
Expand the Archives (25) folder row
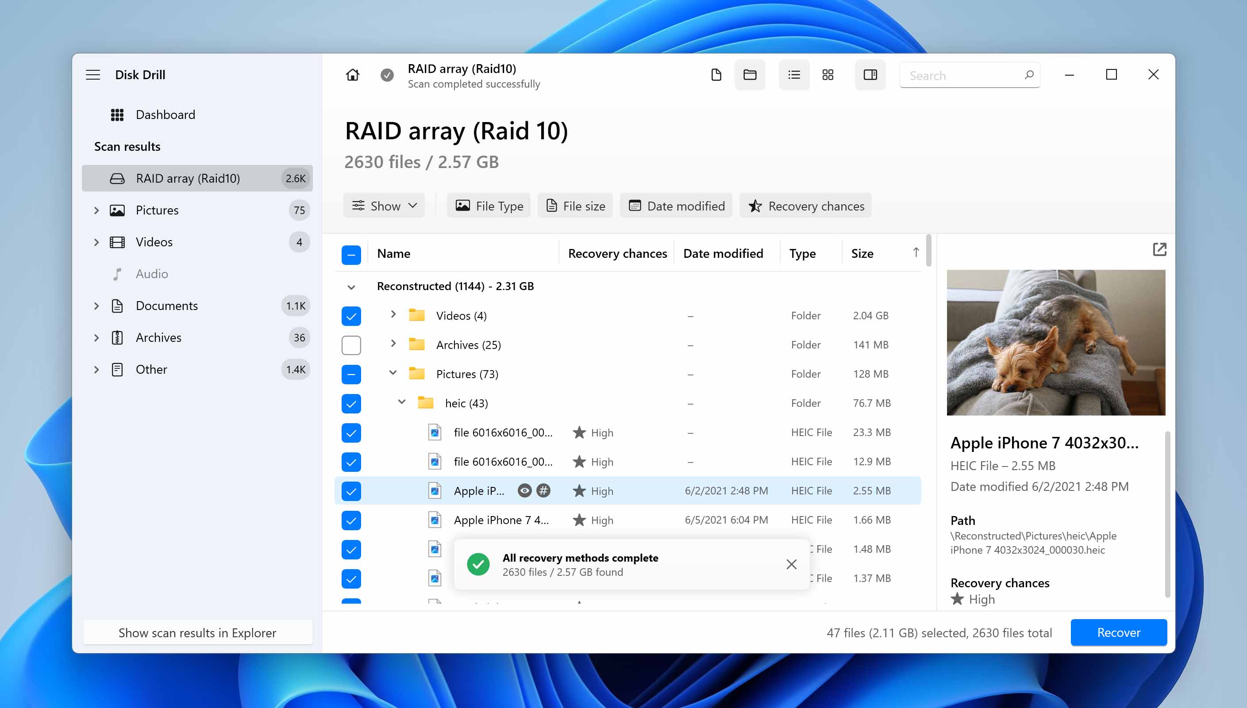[393, 343]
